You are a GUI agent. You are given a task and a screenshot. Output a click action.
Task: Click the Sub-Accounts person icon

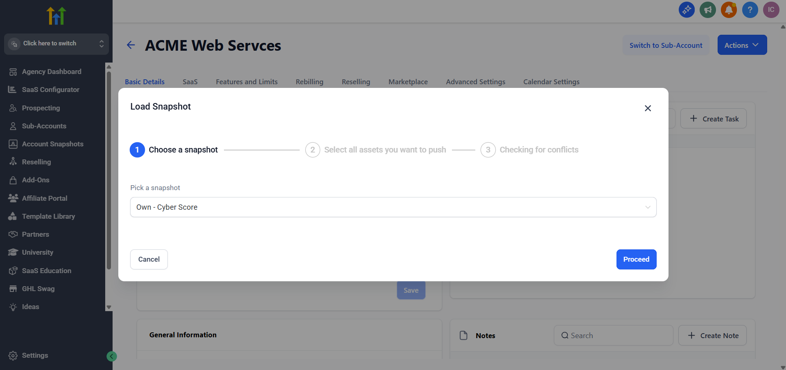(13, 126)
